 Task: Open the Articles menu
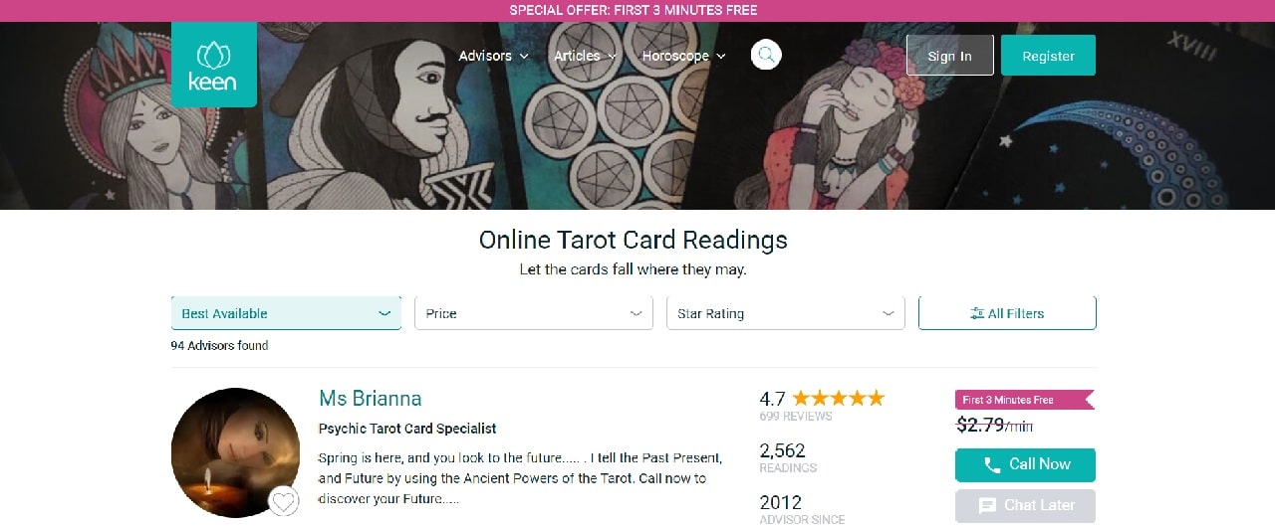585,56
